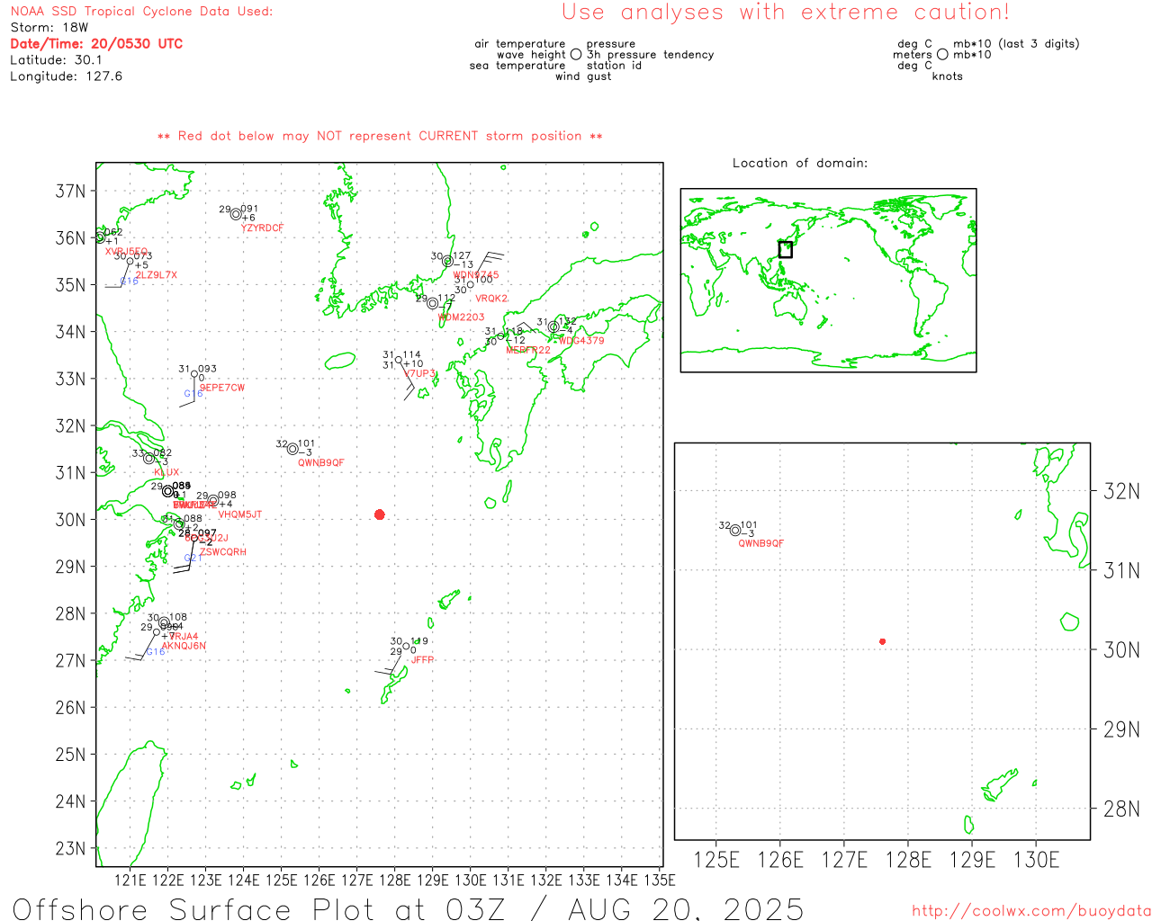1152x921 pixels.
Task: Click the WDM2203 station ID label
Action: pyautogui.click(x=462, y=317)
